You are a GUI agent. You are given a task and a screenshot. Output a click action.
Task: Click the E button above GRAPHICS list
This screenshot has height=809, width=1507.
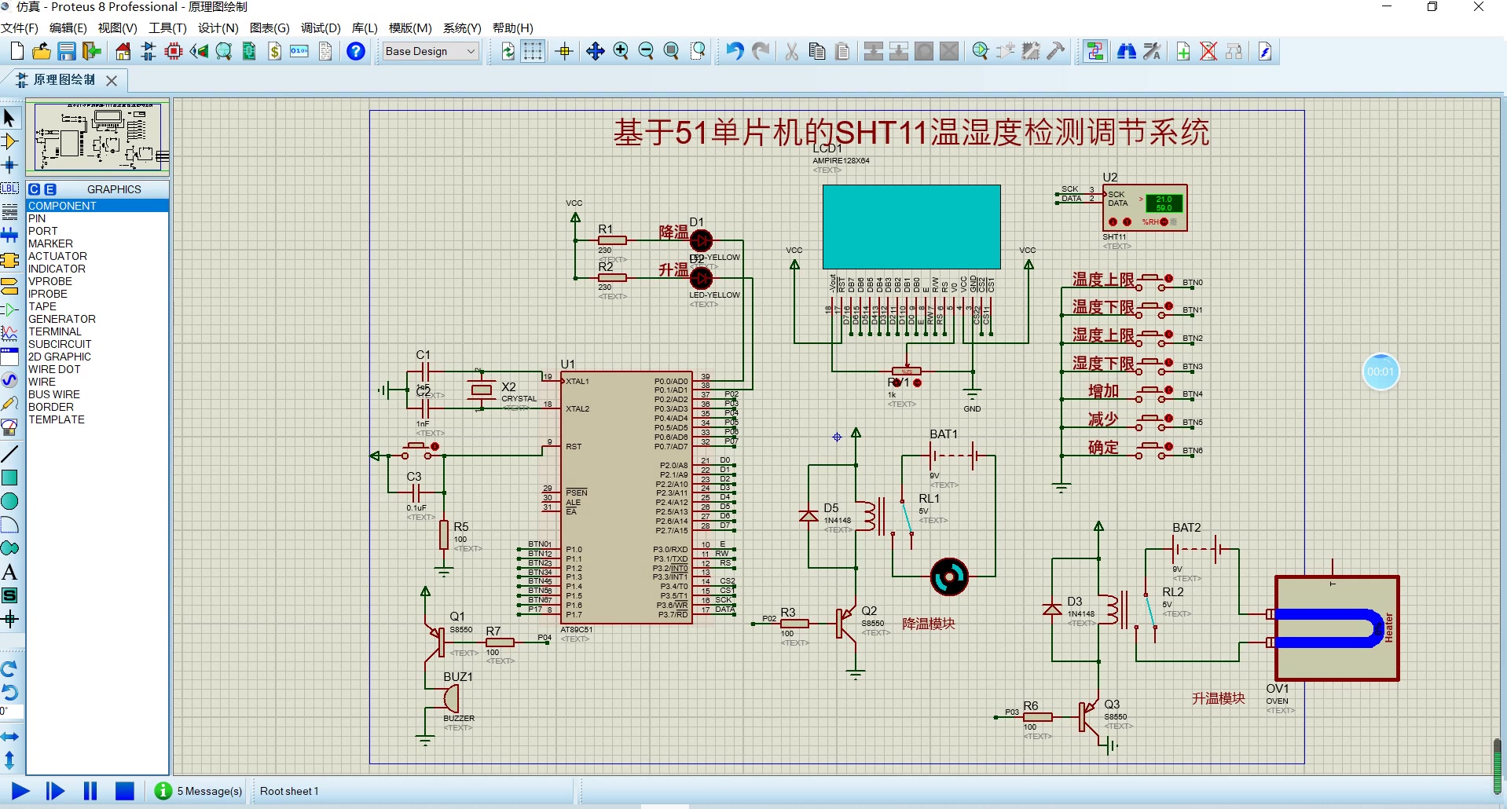(50, 189)
